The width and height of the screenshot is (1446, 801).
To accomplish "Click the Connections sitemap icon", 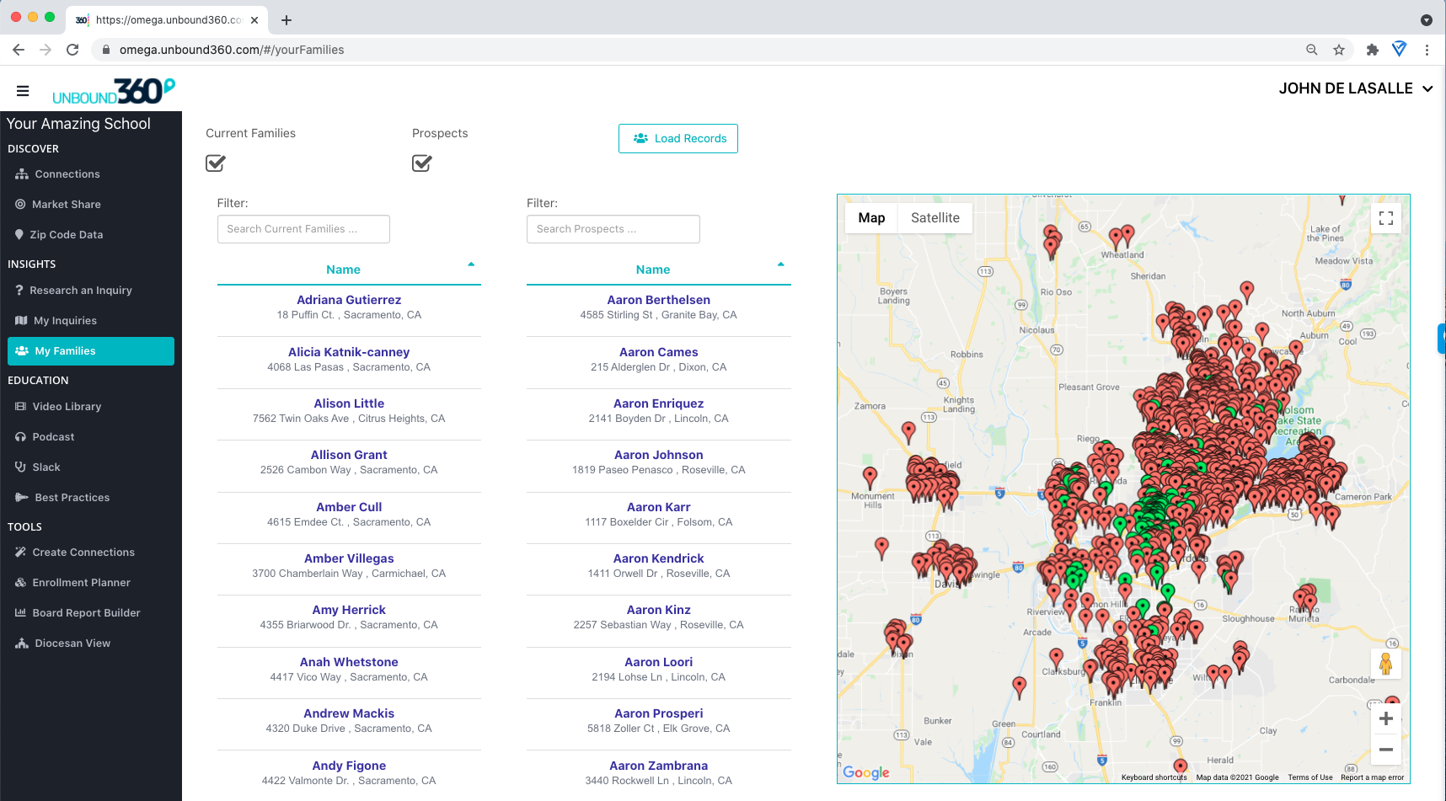I will [22, 174].
